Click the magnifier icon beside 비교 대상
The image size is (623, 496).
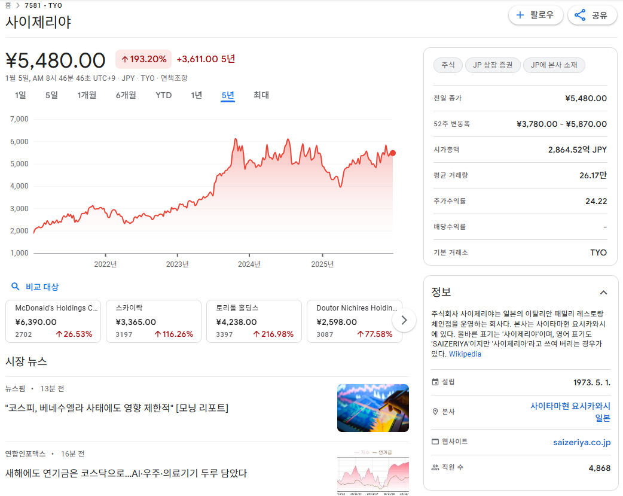coord(16,287)
